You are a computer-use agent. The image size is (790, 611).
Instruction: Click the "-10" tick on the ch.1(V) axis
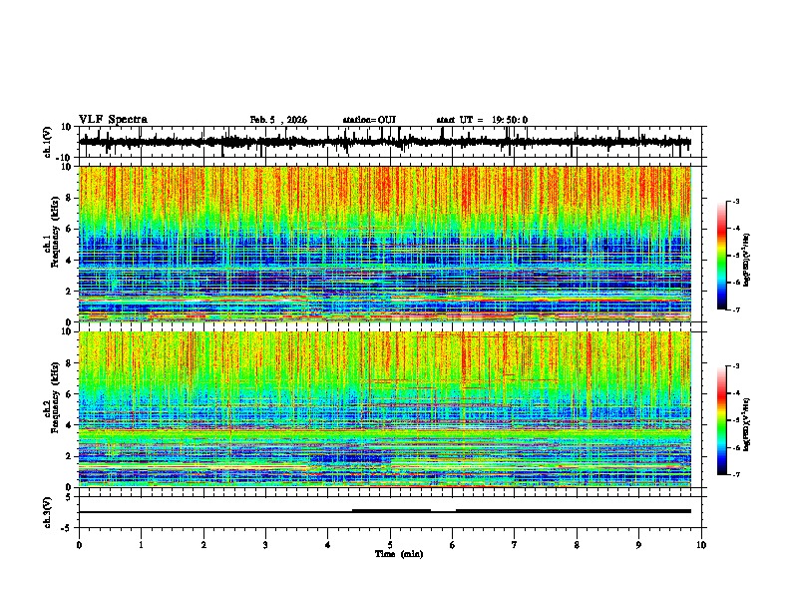click(x=65, y=158)
